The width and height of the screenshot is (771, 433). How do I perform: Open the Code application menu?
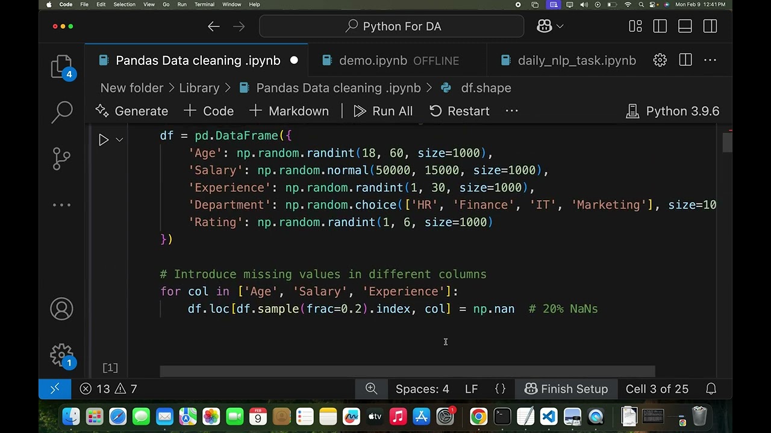pos(66,5)
